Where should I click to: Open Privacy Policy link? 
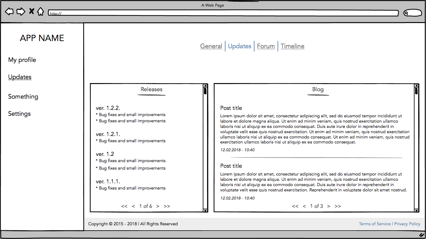tap(407, 224)
